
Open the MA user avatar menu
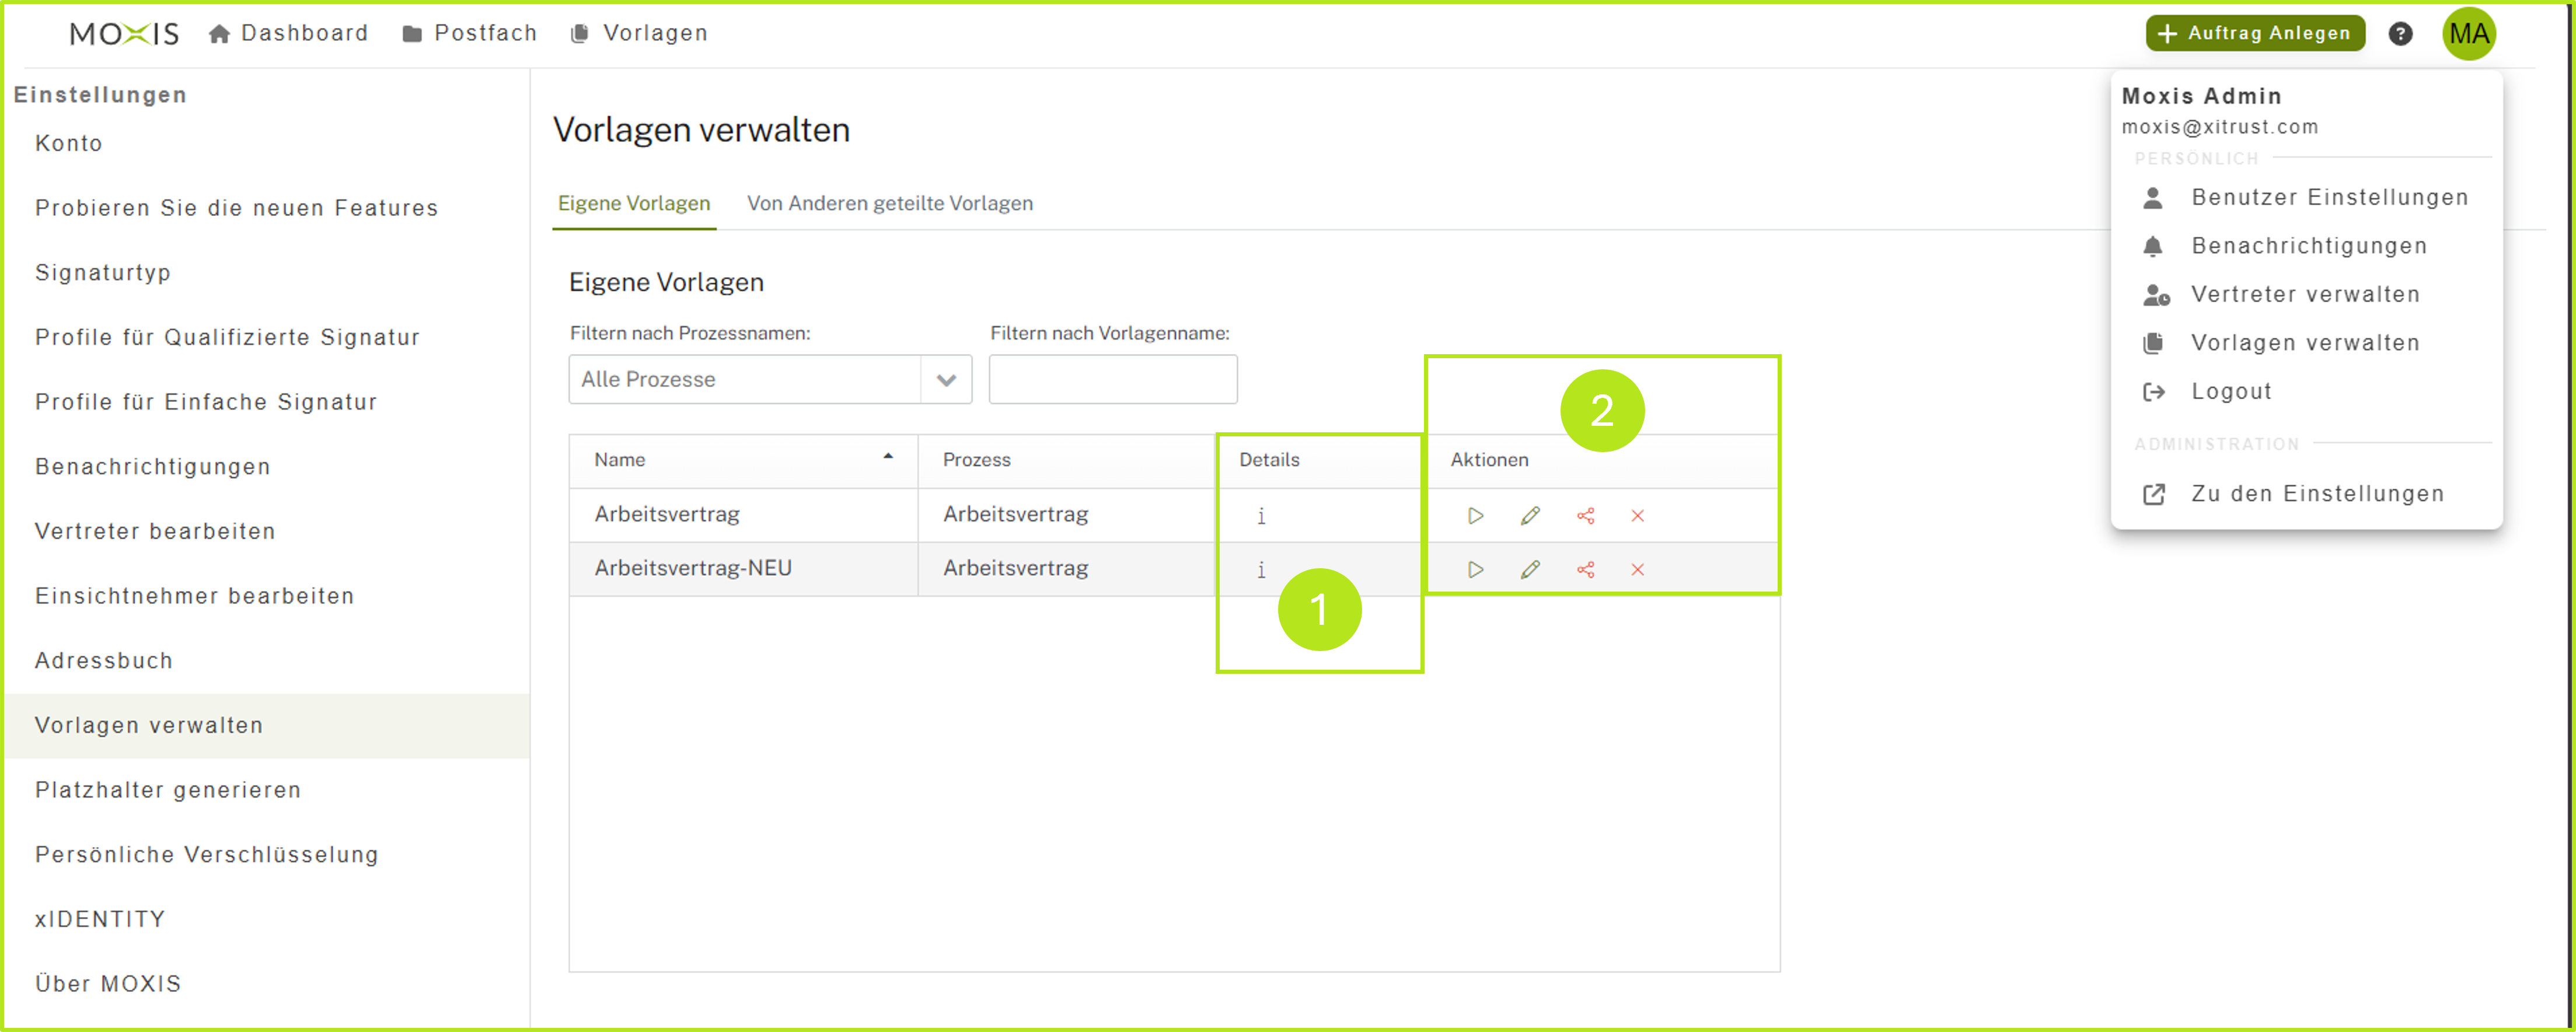2468,34
